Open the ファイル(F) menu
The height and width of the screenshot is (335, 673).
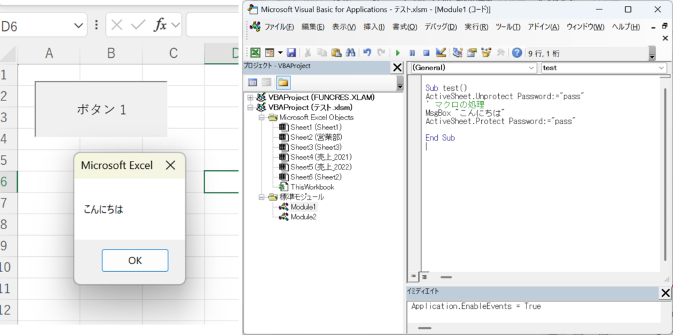pyautogui.click(x=279, y=27)
